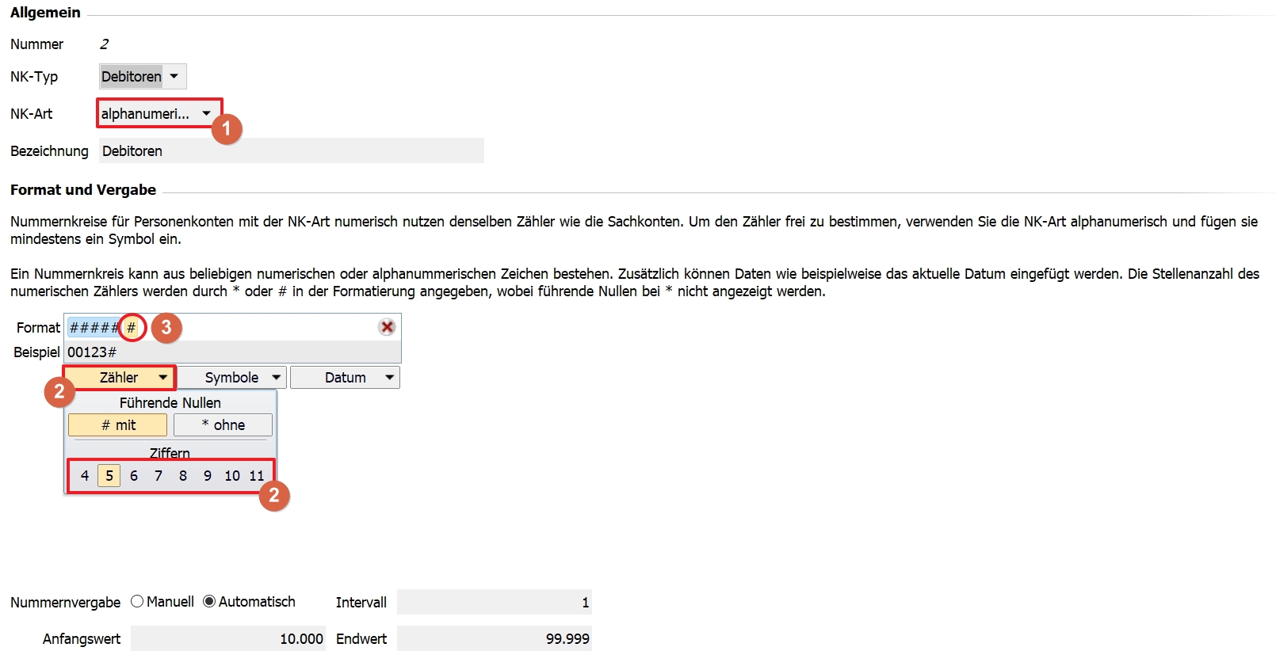The width and height of the screenshot is (1276, 670).
Task: Expand the Symbole dropdown button
Action: coord(232,378)
